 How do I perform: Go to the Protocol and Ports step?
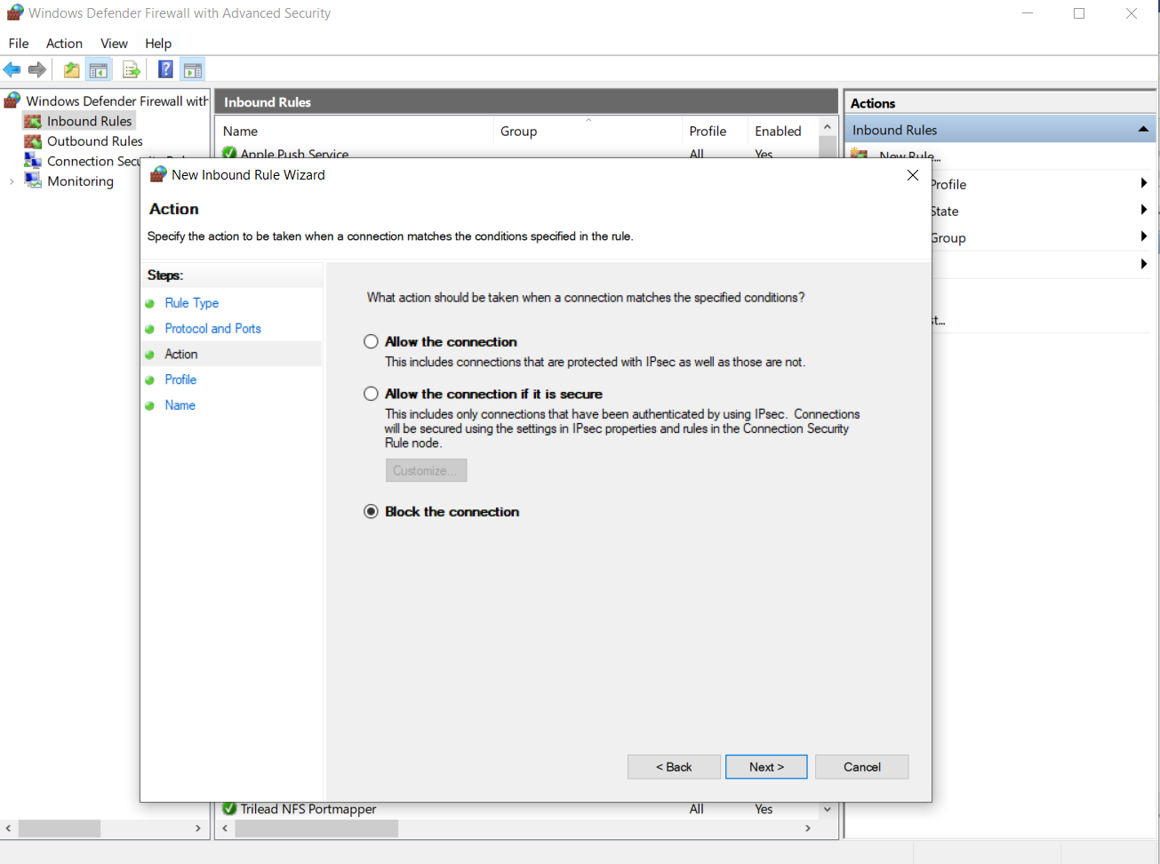pos(212,329)
